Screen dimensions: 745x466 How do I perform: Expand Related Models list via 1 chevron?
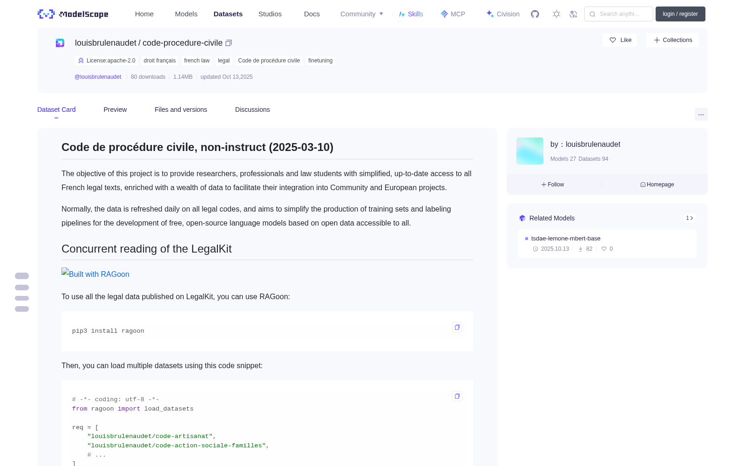(690, 218)
